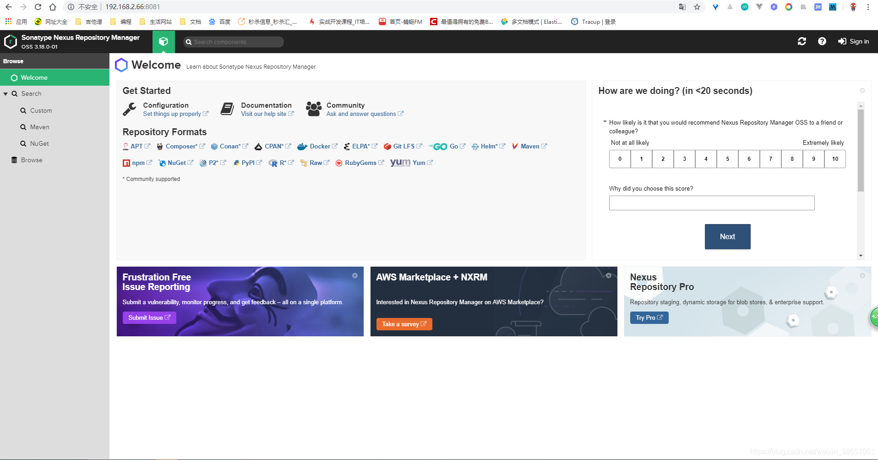The height and width of the screenshot is (460, 878).
Task: Open the help question mark icon
Action: point(822,41)
